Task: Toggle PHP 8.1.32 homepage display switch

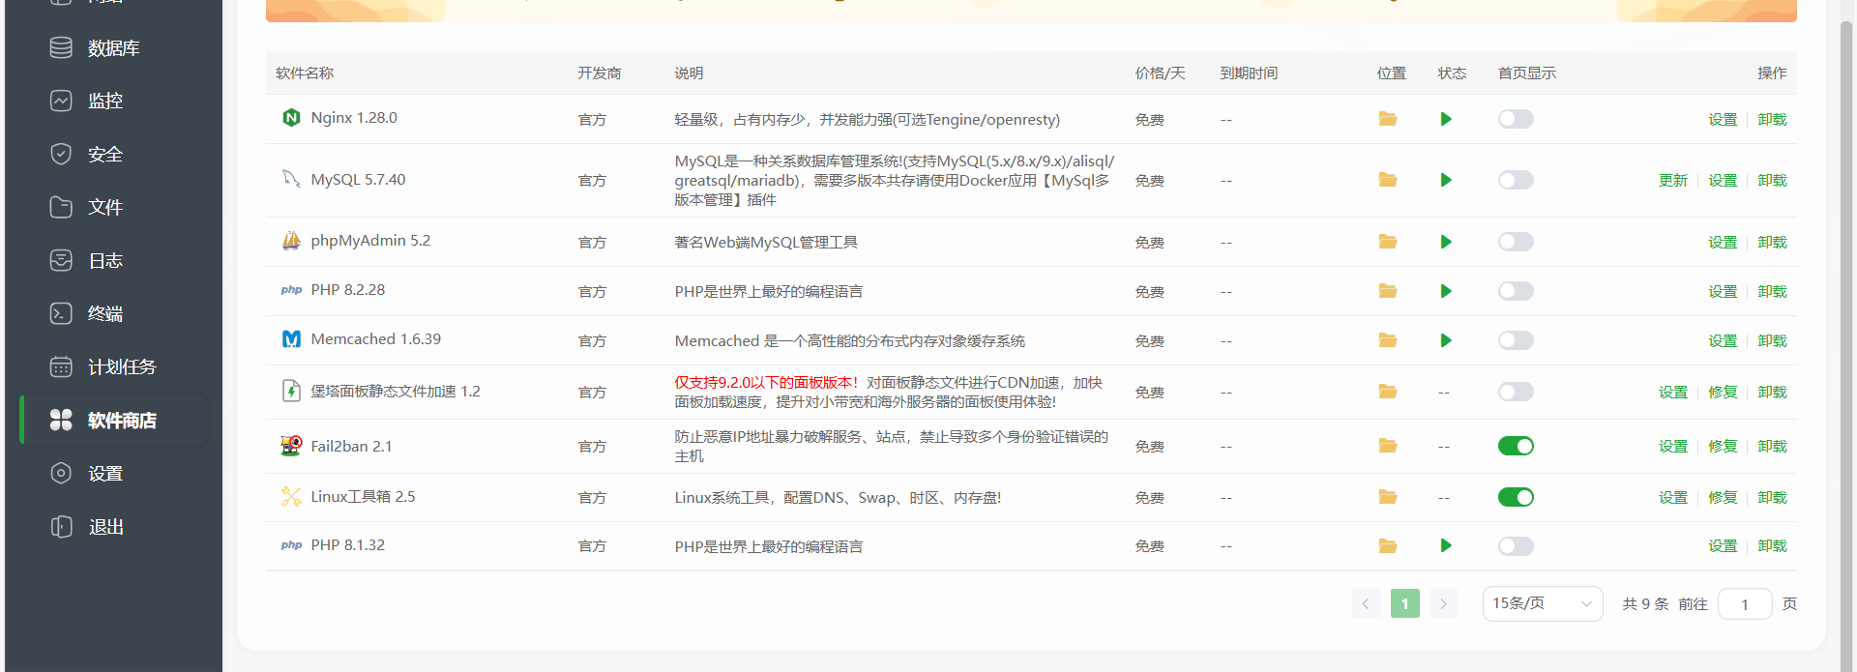Action: point(1516,546)
